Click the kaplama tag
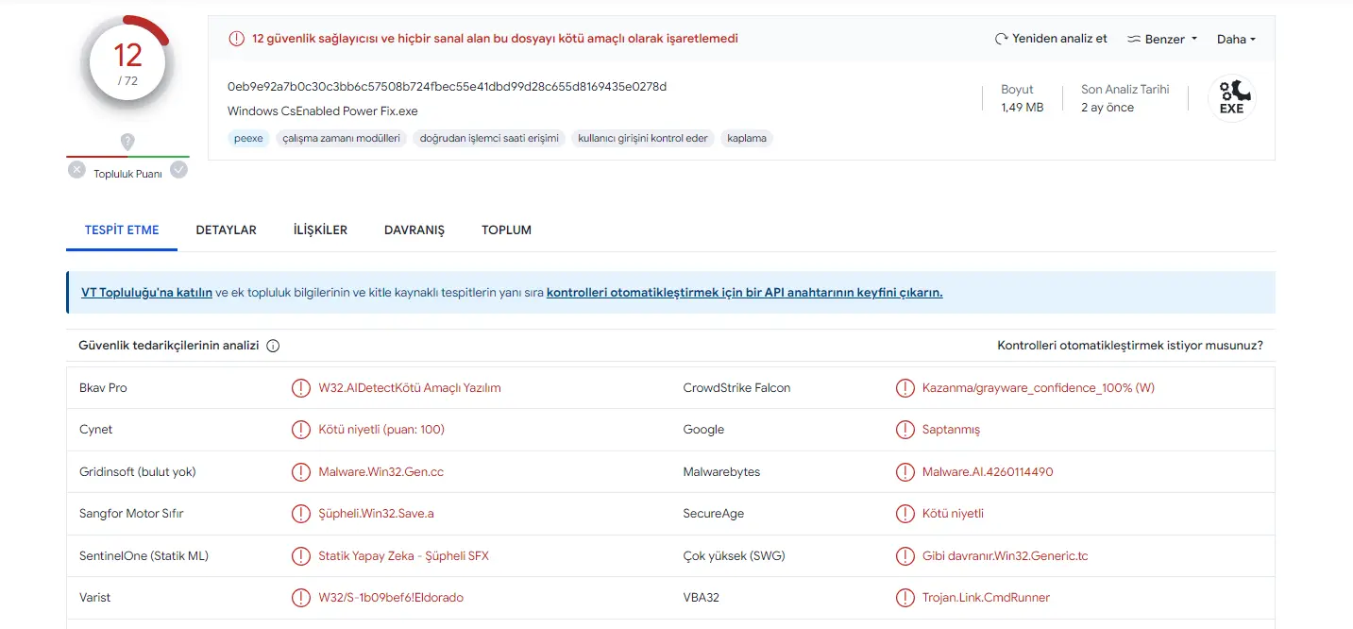The height and width of the screenshot is (629, 1353). [747, 138]
